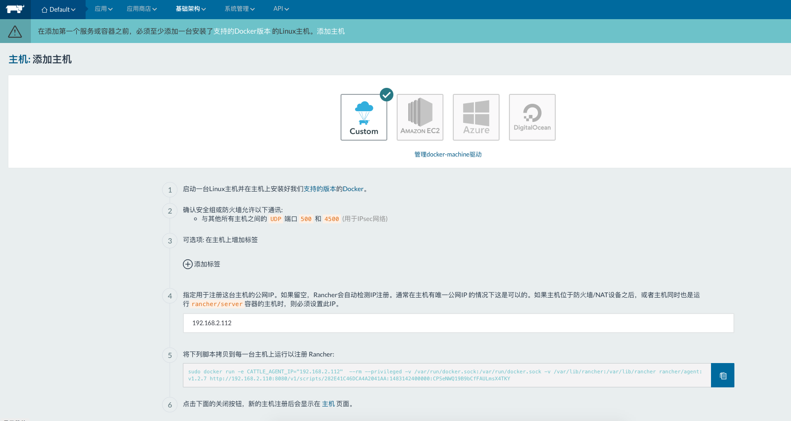Copy the registration command to clipboard

[722, 375]
